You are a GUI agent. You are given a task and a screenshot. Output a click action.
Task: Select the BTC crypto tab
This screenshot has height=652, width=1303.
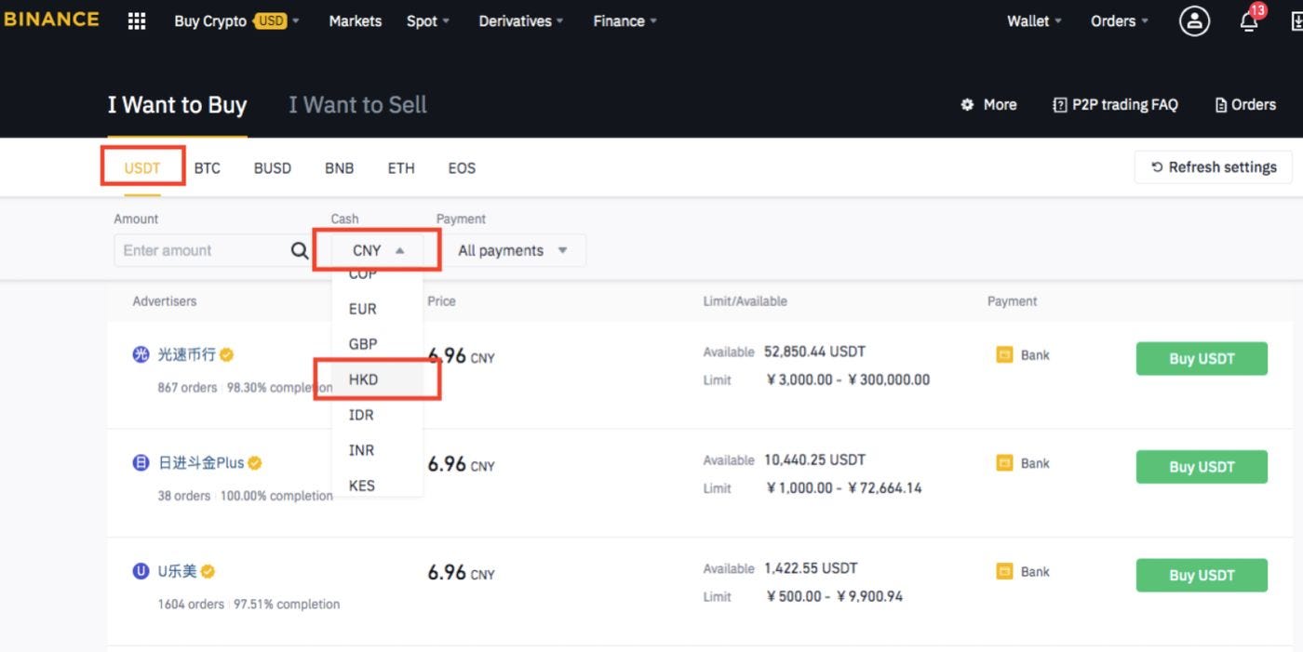click(x=207, y=167)
